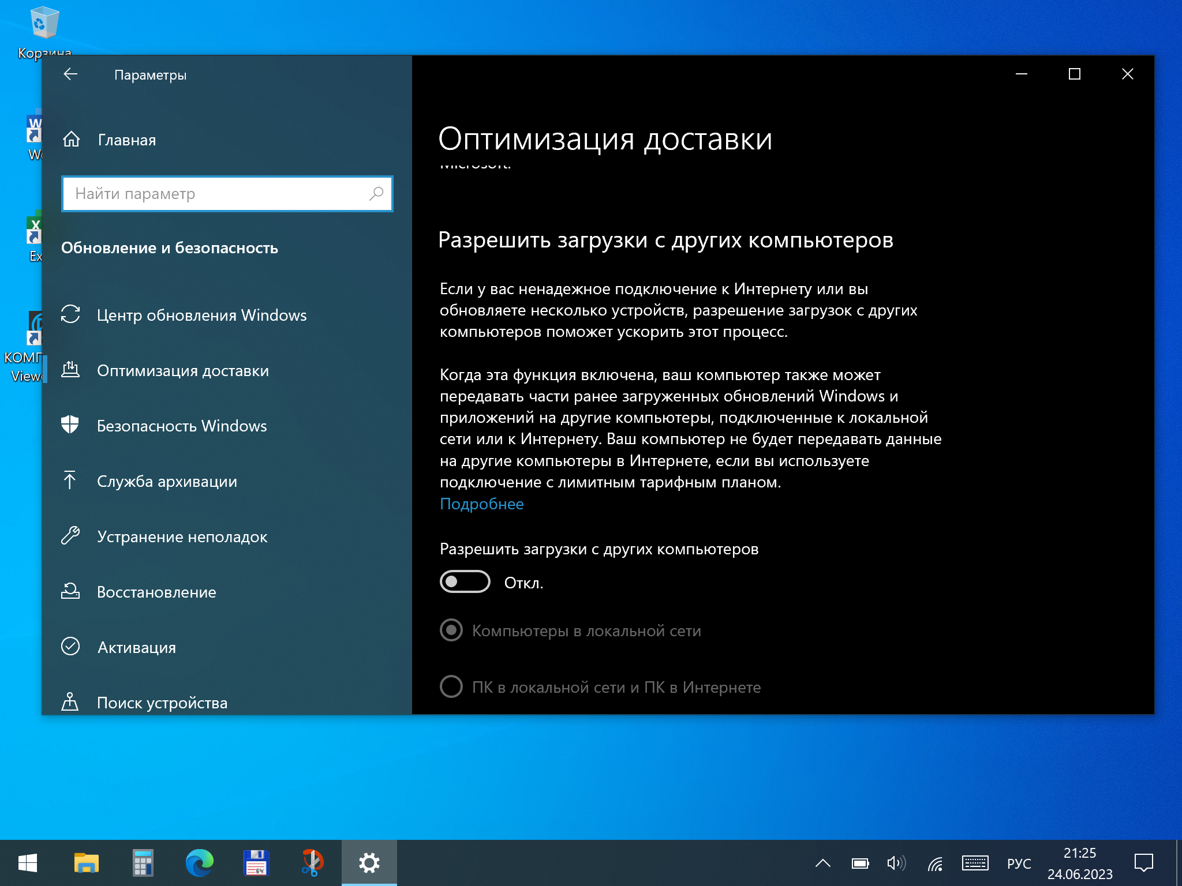Viewport: 1182px width, 886px height.
Task: Check the battery status icon
Action: pos(860,863)
